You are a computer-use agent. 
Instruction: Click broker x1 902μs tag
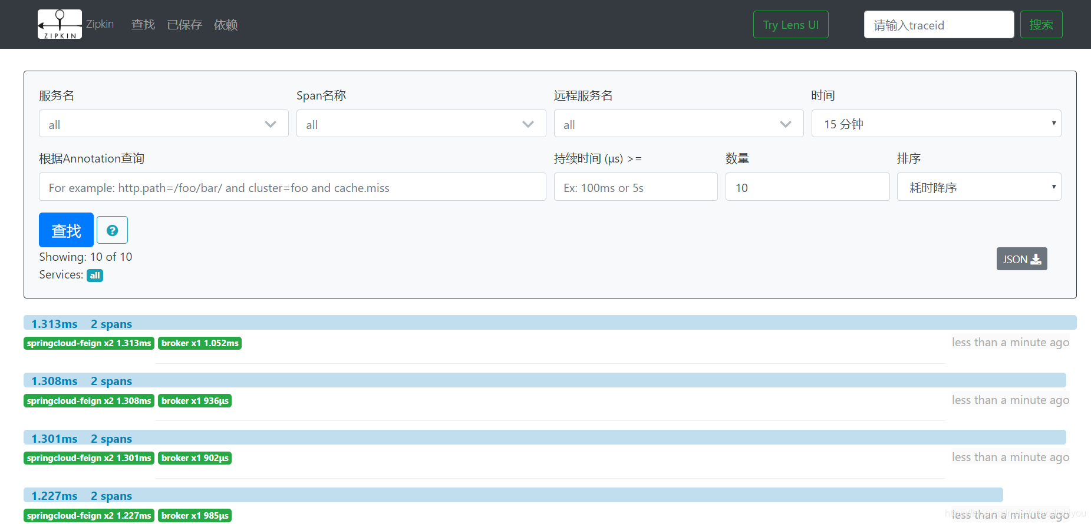(x=195, y=458)
